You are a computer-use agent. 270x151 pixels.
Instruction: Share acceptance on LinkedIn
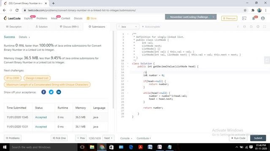point(59,92)
